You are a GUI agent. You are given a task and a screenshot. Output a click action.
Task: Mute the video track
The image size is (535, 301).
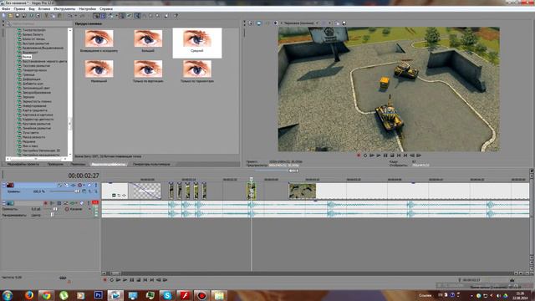point(89,185)
